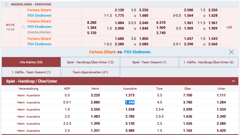Click the Über column header
The image size is (240, 135).
pyautogui.click(x=188, y=89)
